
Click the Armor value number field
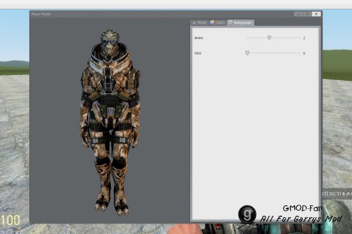pos(304,38)
